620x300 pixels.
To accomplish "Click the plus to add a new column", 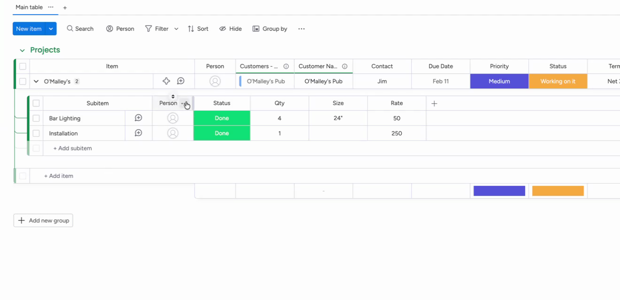I will (434, 103).
